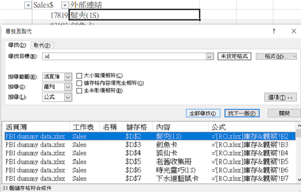The image size is (301, 192).
Task: Open the 搜尋 循列 dropdown
Action: pos(68,87)
